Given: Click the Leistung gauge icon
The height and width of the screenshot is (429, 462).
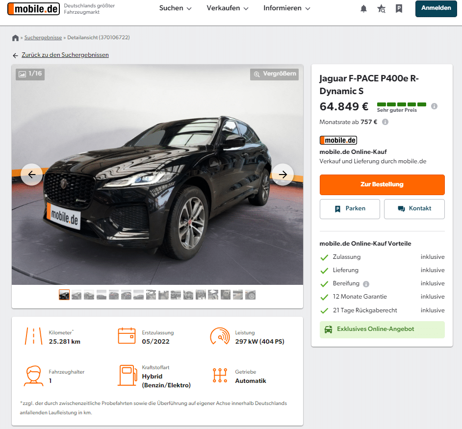Looking at the screenshot, I should pos(220,336).
